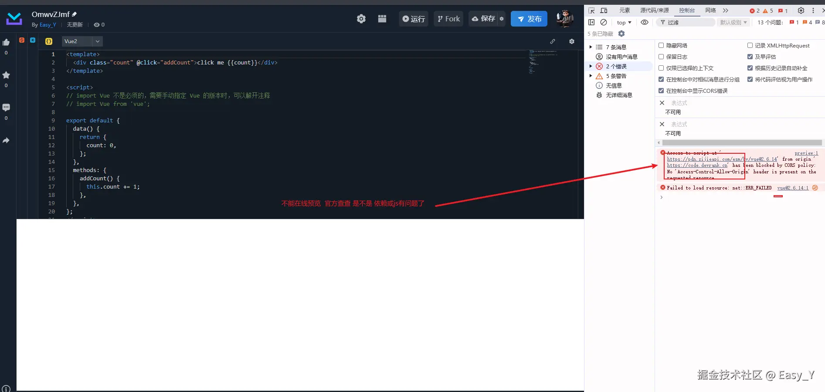Viewport: 825px width, 392px height.
Task: Open comments via the speech bubble icon
Action: 6,108
